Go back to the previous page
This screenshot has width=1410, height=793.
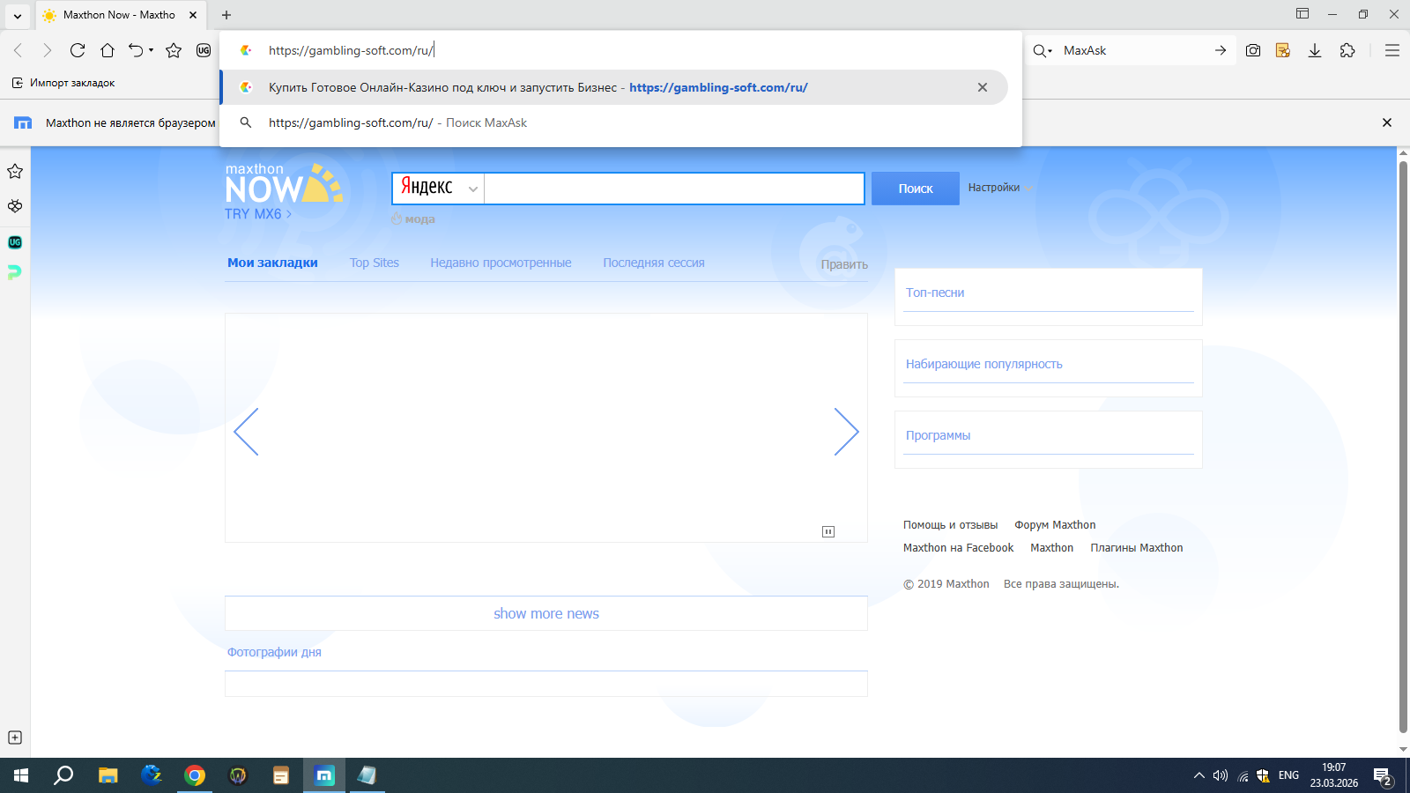point(18,50)
